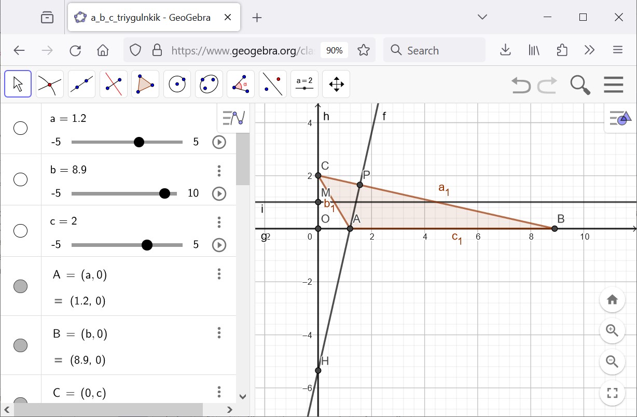Toggle visibility of slider a
This screenshot has height=417, width=637.
point(20,128)
